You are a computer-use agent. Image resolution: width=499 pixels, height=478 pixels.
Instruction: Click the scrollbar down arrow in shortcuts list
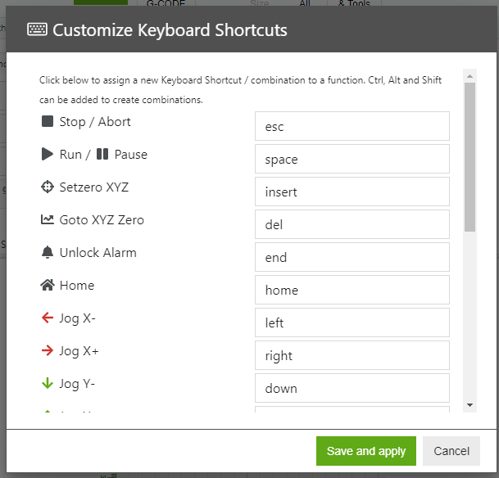click(470, 405)
